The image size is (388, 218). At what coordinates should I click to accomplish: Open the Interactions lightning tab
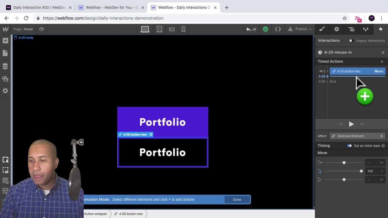(x=381, y=29)
